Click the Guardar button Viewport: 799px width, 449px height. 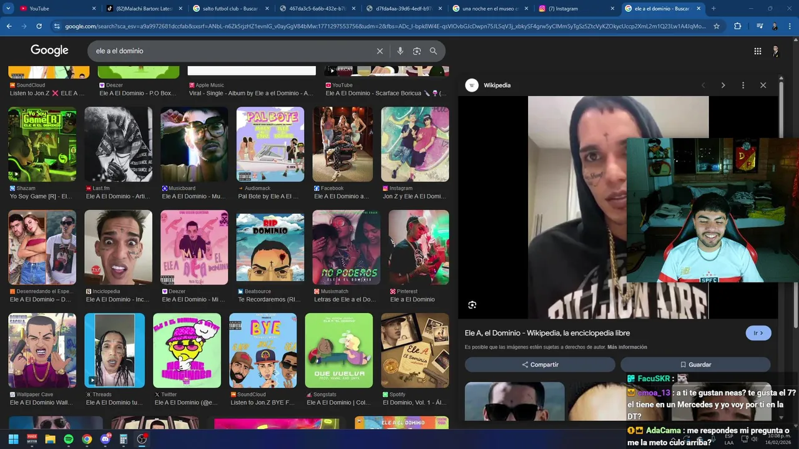pos(695,365)
